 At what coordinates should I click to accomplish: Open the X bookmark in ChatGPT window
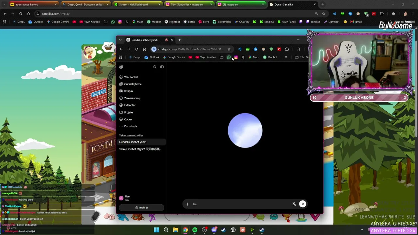[243, 57]
